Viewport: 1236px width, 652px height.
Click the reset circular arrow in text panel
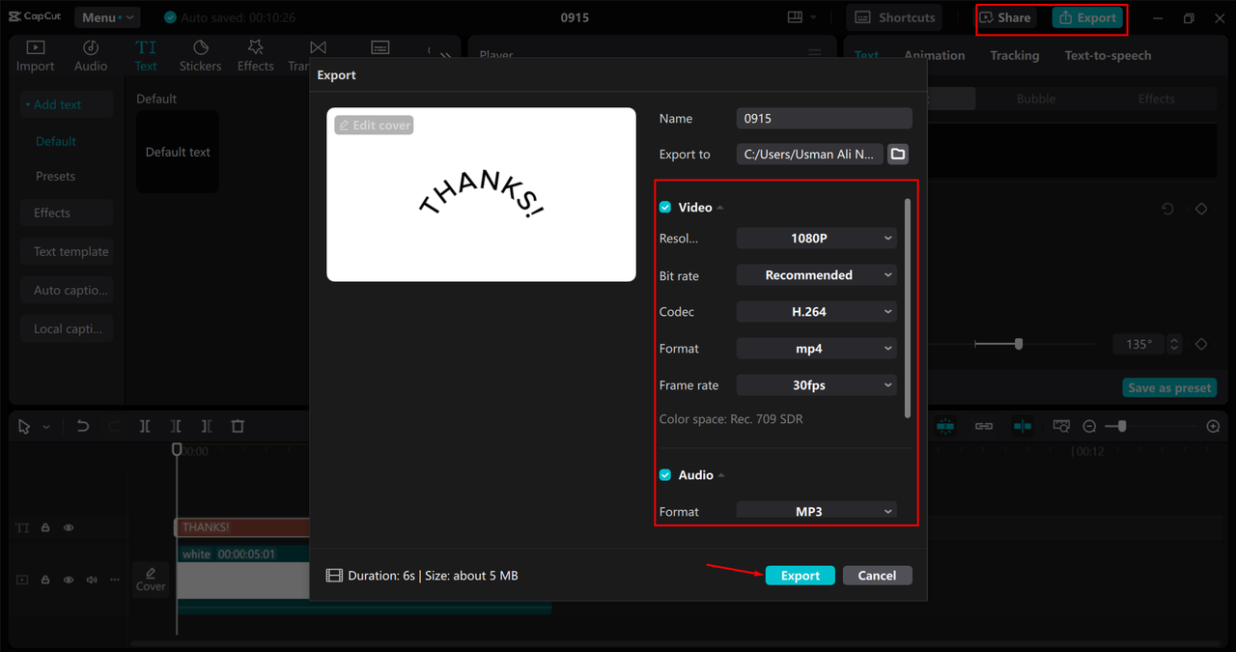[x=1168, y=209]
